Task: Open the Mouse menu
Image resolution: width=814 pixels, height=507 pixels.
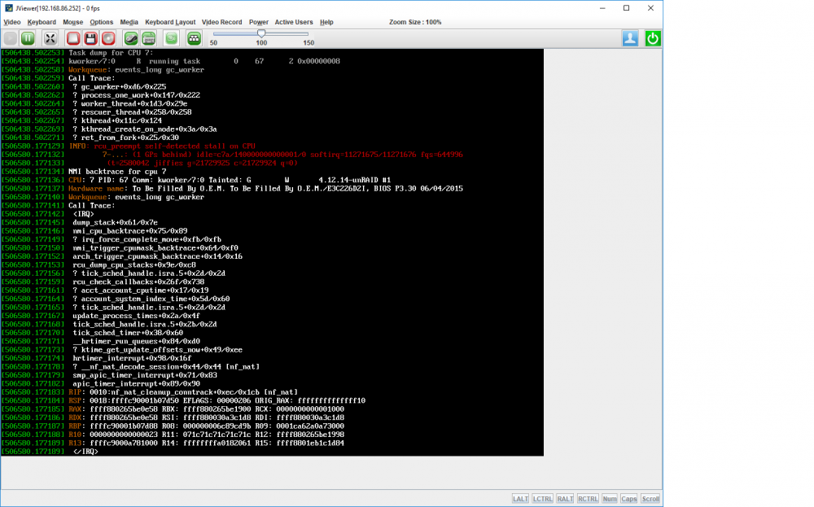Action: (x=72, y=22)
